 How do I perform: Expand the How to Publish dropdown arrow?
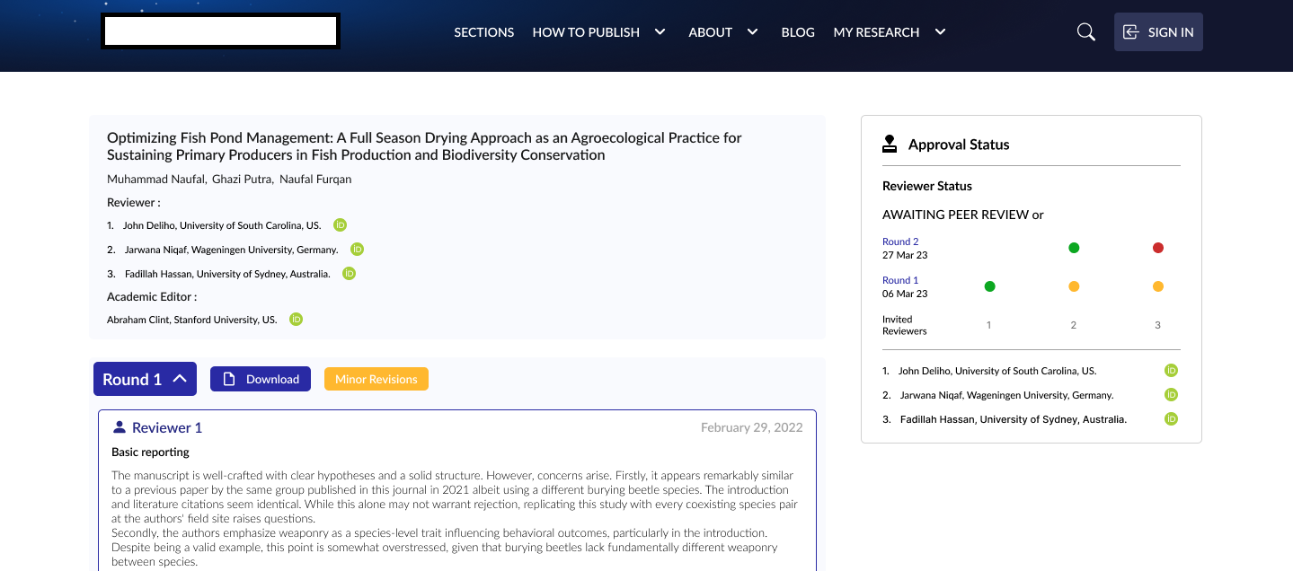click(x=660, y=31)
